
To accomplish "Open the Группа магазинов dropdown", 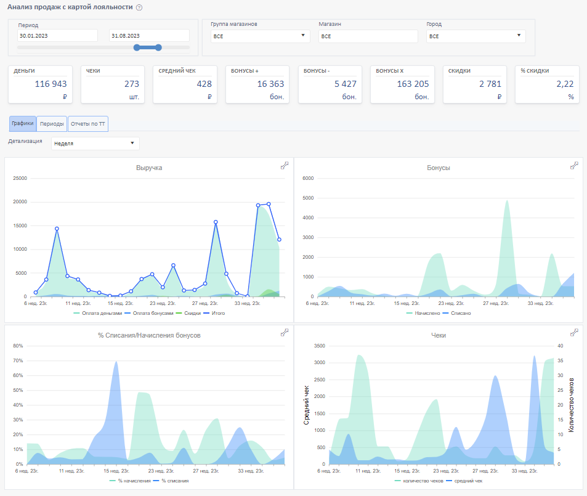I will click(x=259, y=36).
